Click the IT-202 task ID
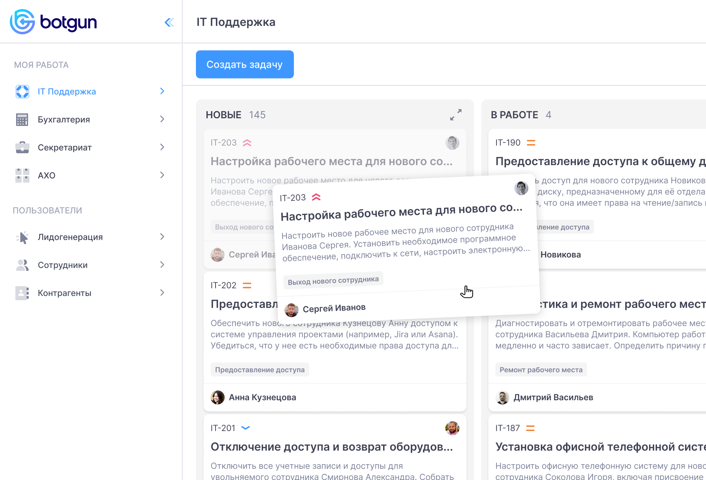The height and width of the screenshot is (480, 706). pos(223,285)
